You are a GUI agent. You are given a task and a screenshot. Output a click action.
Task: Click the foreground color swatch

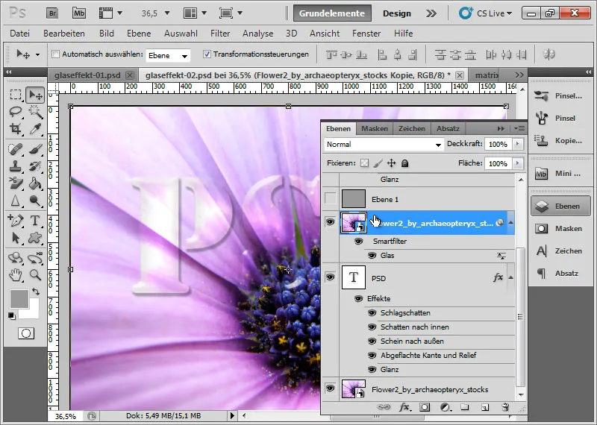pyautogui.click(x=19, y=299)
